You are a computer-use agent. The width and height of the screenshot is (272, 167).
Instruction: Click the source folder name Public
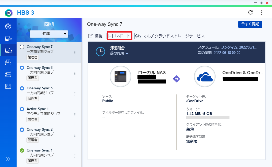(108, 101)
